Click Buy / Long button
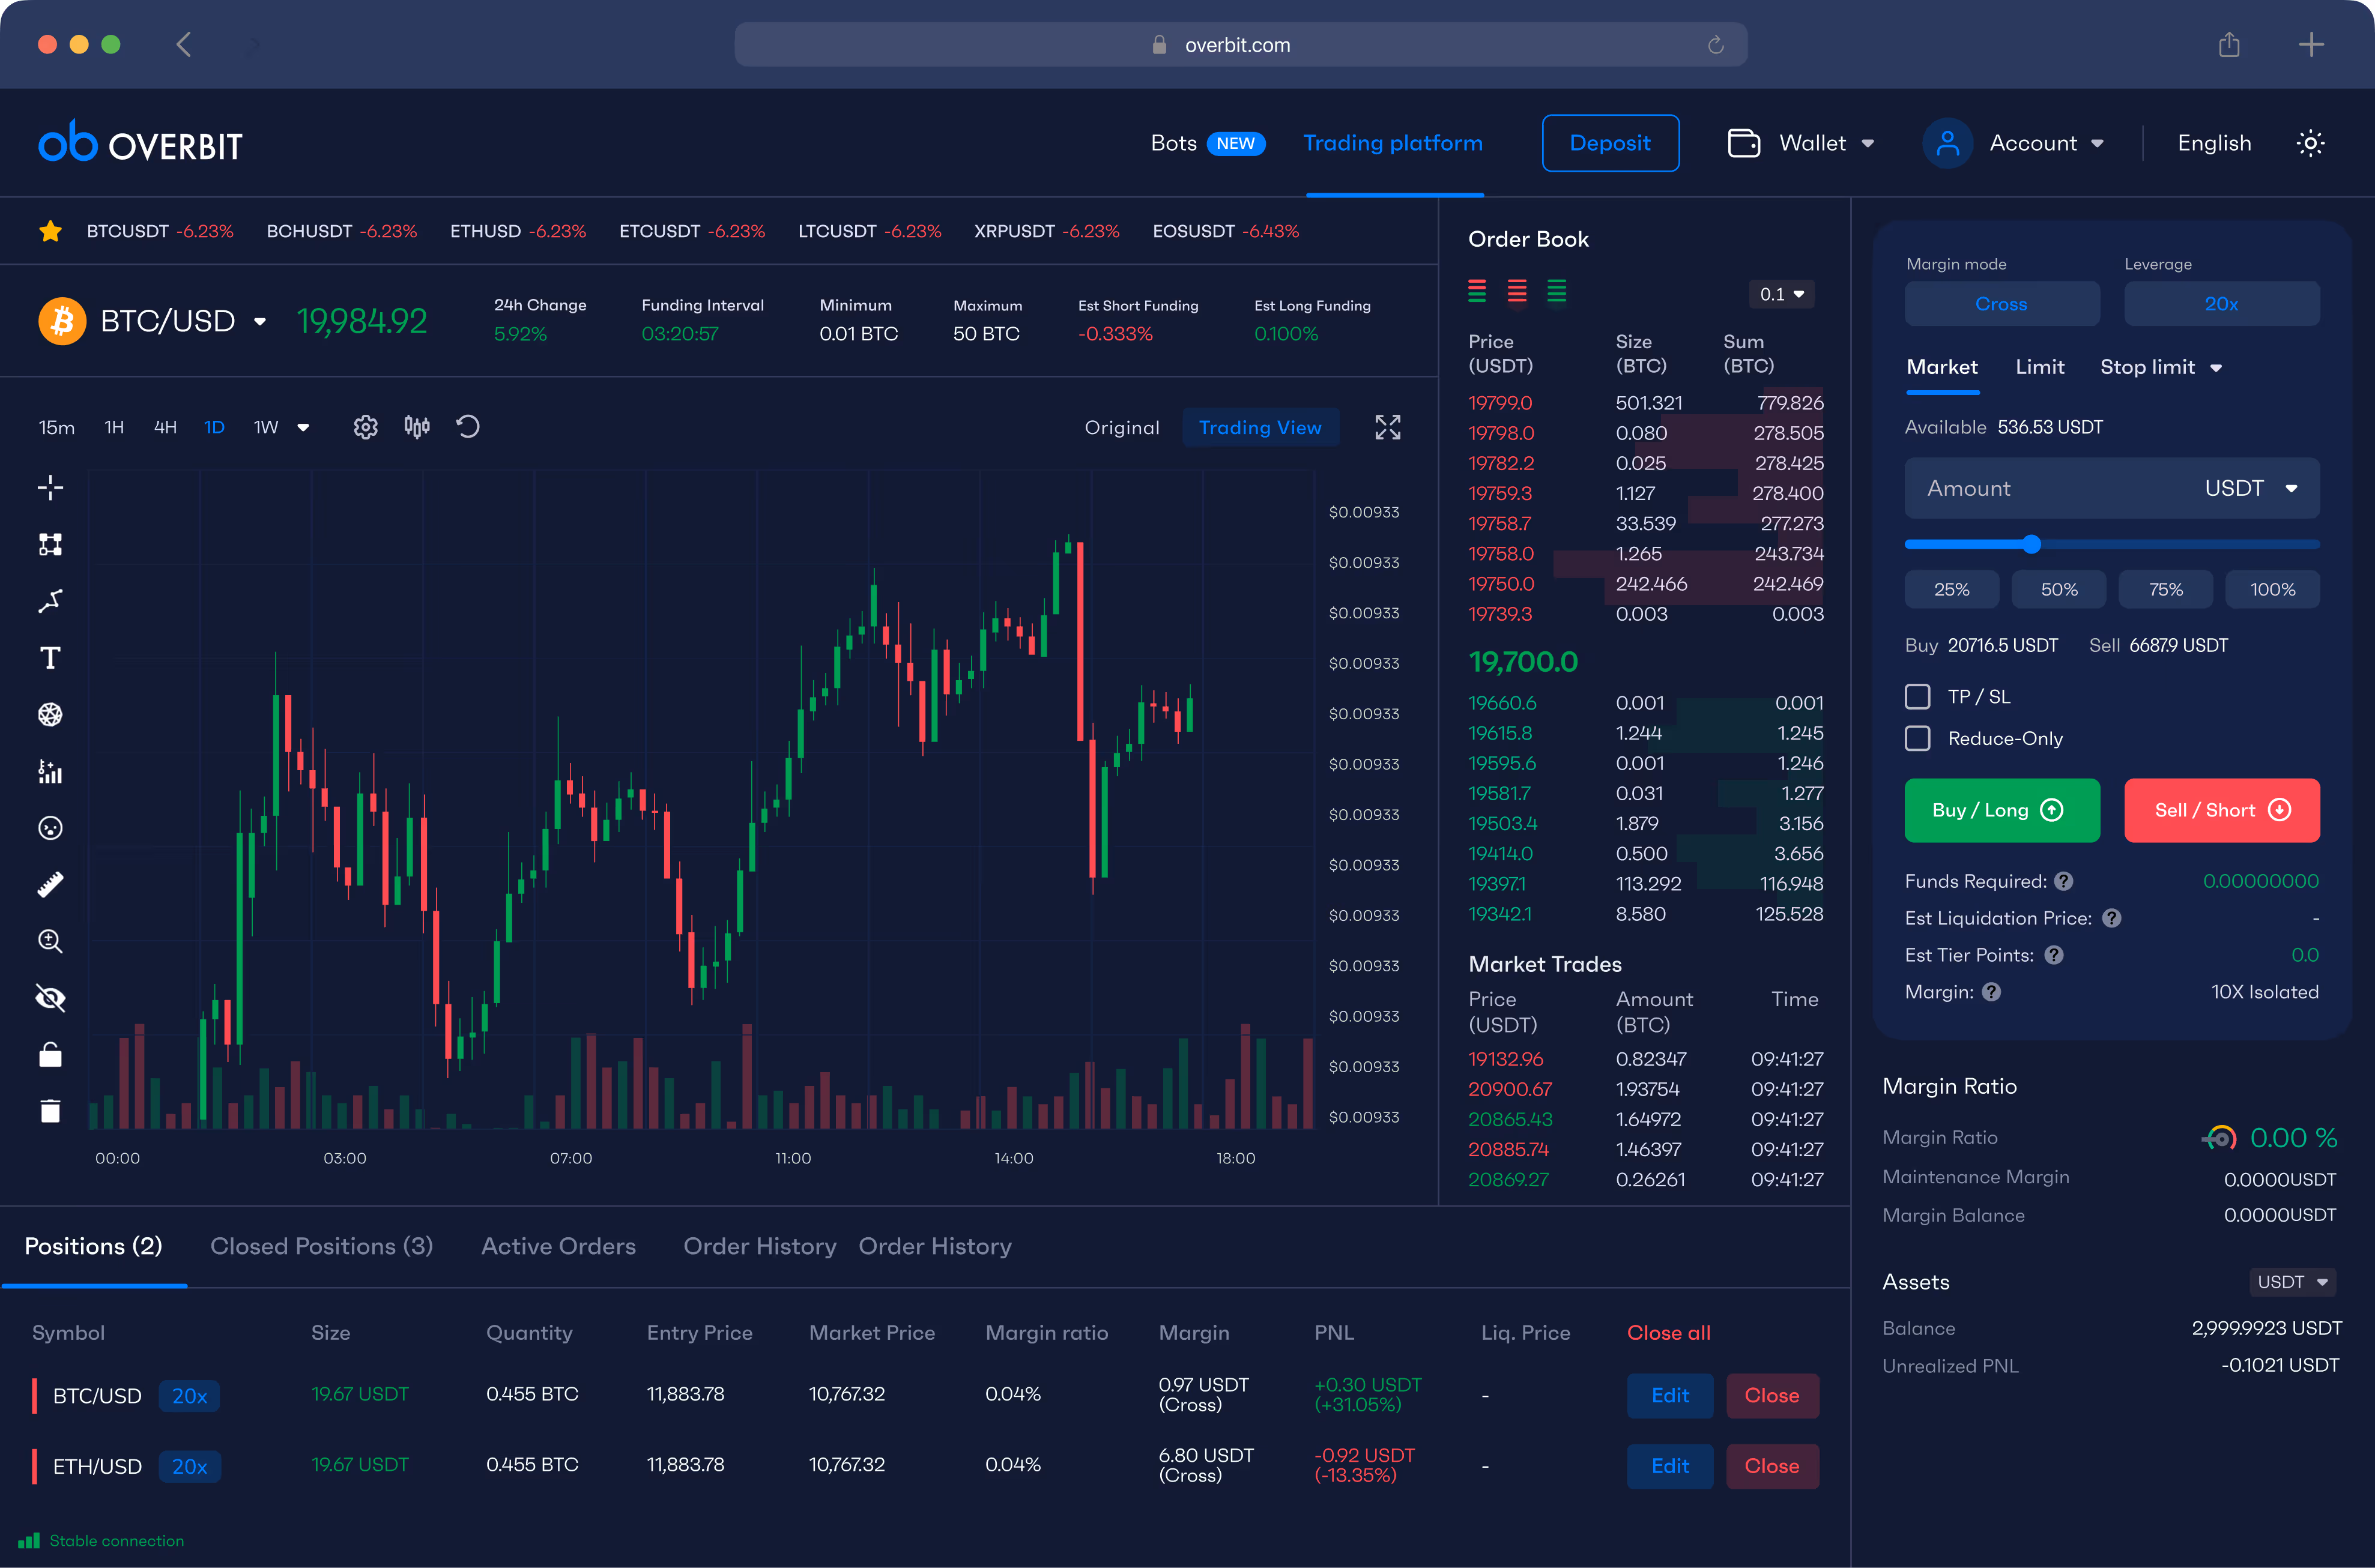 [2001, 810]
